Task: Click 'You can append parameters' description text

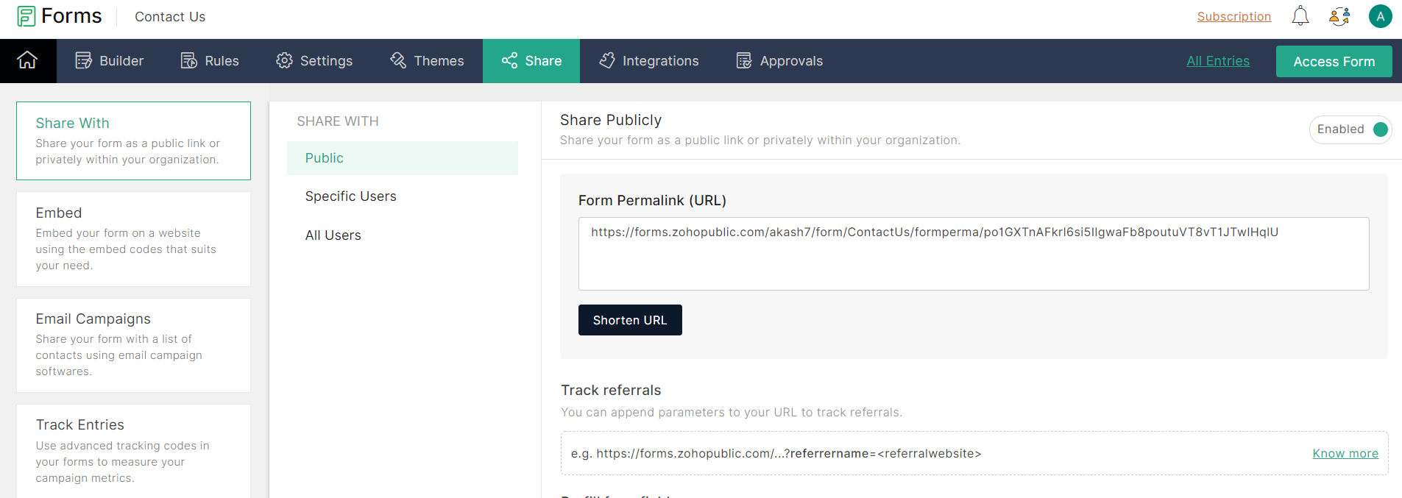Action: 732,412
